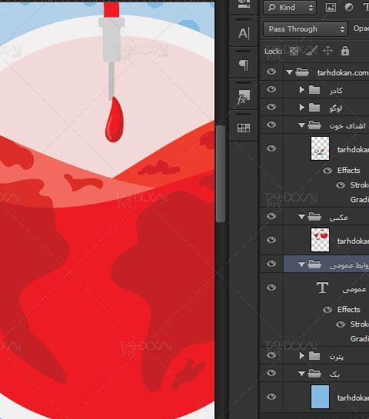Lock layer position move icon
The width and height of the screenshot is (369, 419).
(x=327, y=51)
